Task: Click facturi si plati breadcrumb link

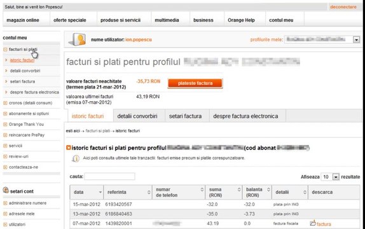Action: [x=98, y=131]
